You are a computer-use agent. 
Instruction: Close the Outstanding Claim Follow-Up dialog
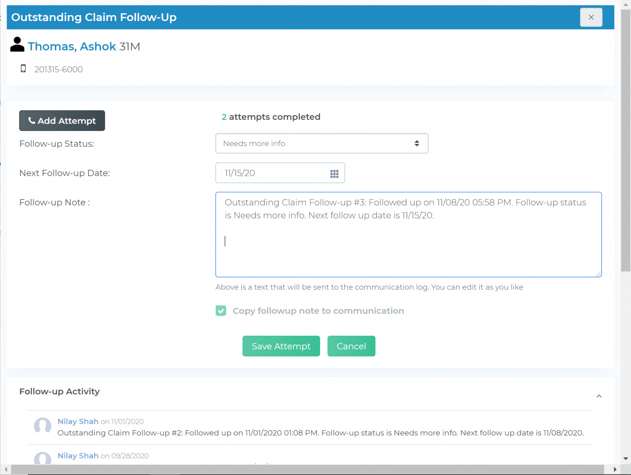point(591,17)
